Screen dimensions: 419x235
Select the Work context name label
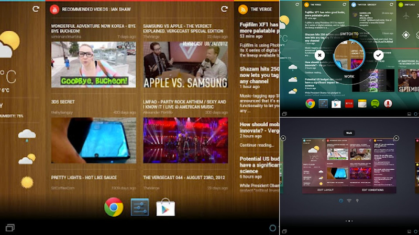click(x=349, y=133)
